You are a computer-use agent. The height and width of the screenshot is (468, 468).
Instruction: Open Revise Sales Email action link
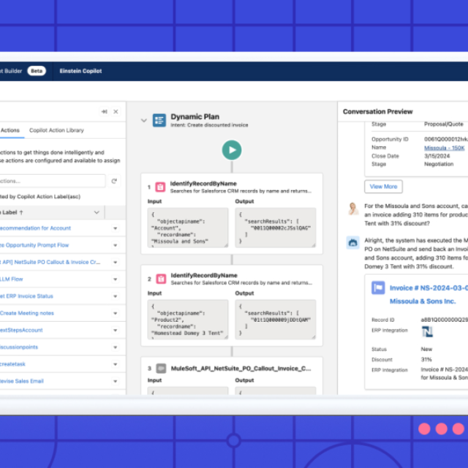(x=22, y=381)
